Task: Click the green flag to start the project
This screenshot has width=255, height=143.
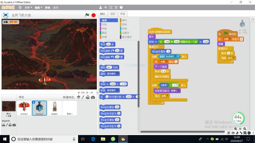Action: point(87,15)
